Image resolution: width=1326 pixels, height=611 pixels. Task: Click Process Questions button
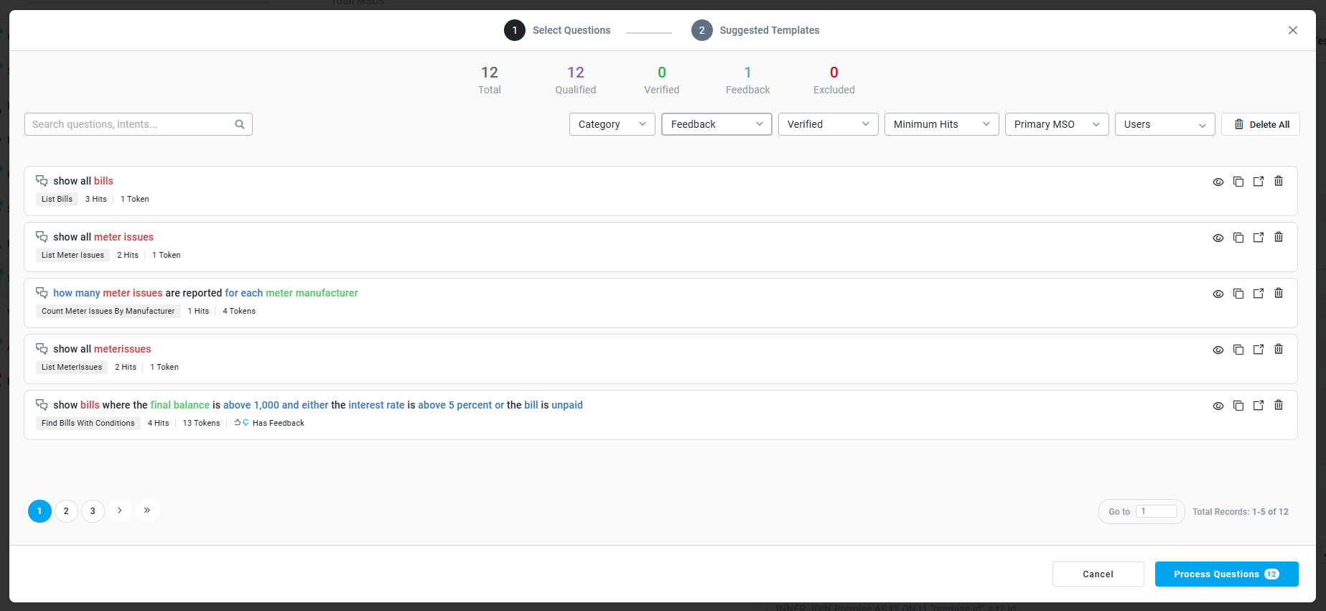click(x=1227, y=574)
